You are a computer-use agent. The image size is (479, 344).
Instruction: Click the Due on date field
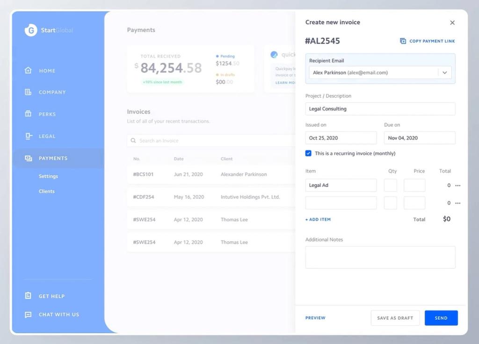click(420, 138)
